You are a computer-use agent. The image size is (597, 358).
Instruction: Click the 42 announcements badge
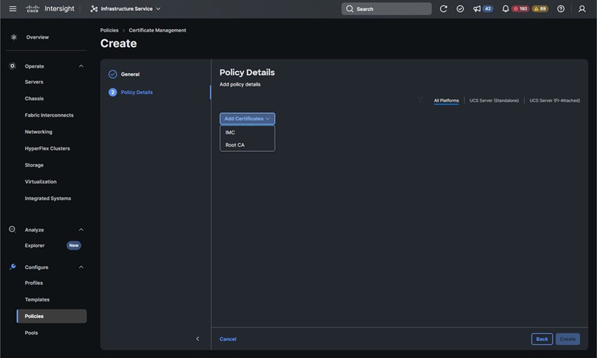click(488, 9)
